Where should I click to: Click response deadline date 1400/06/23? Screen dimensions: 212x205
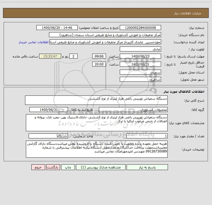point(140,56)
